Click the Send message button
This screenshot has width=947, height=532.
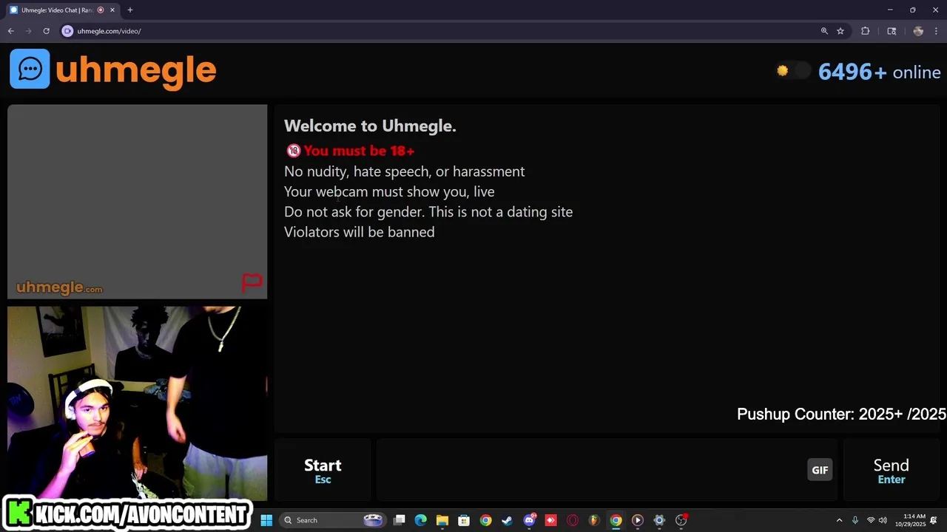(x=891, y=471)
